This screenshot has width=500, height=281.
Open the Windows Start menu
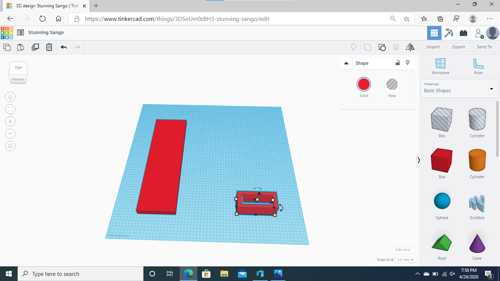(9, 274)
